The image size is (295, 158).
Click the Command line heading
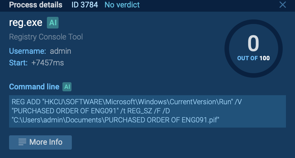pyautogui.click(x=34, y=87)
